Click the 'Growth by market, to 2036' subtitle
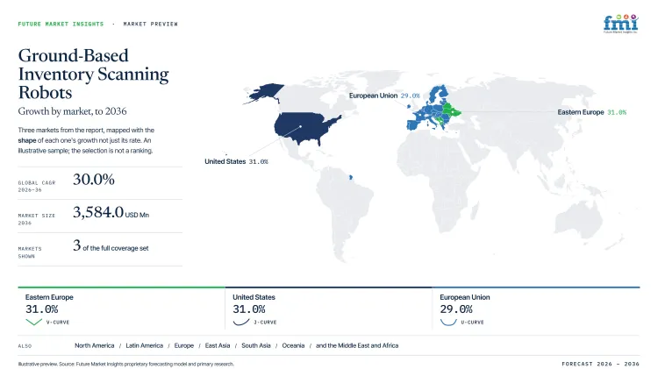Screen dimensions: 658x369 point(72,111)
